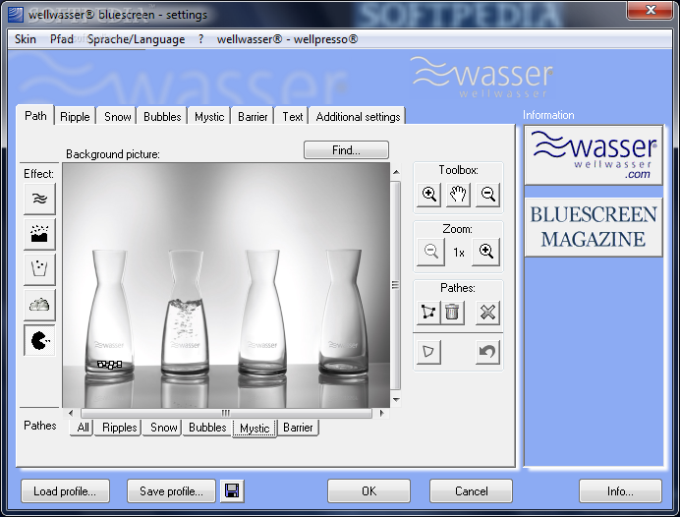Remove all pathes with X icon
This screenshot has width=680, height=517.
[x=487, y=313]
